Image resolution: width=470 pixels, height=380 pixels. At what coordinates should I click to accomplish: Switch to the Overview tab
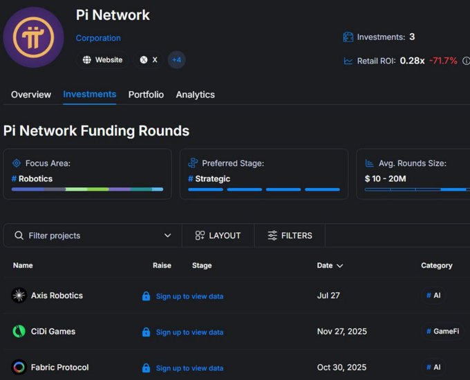(x=31, y=95)
